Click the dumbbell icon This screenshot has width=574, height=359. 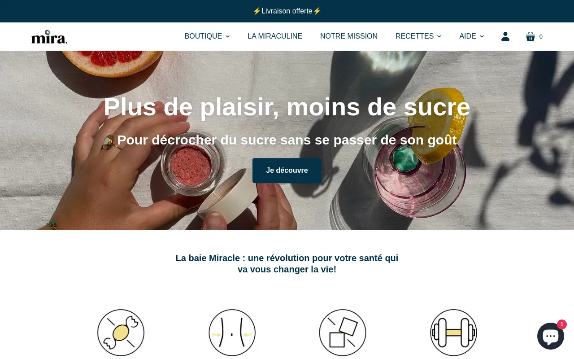point(453,333)
